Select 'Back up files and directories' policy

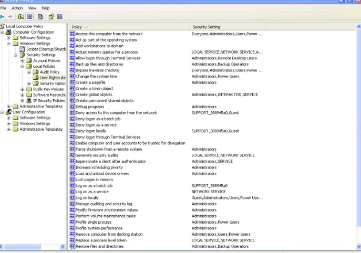click(x=99, y=64)
